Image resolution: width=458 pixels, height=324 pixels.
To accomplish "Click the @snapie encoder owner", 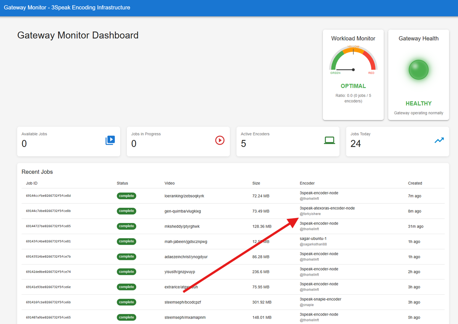I will [307, 305].
